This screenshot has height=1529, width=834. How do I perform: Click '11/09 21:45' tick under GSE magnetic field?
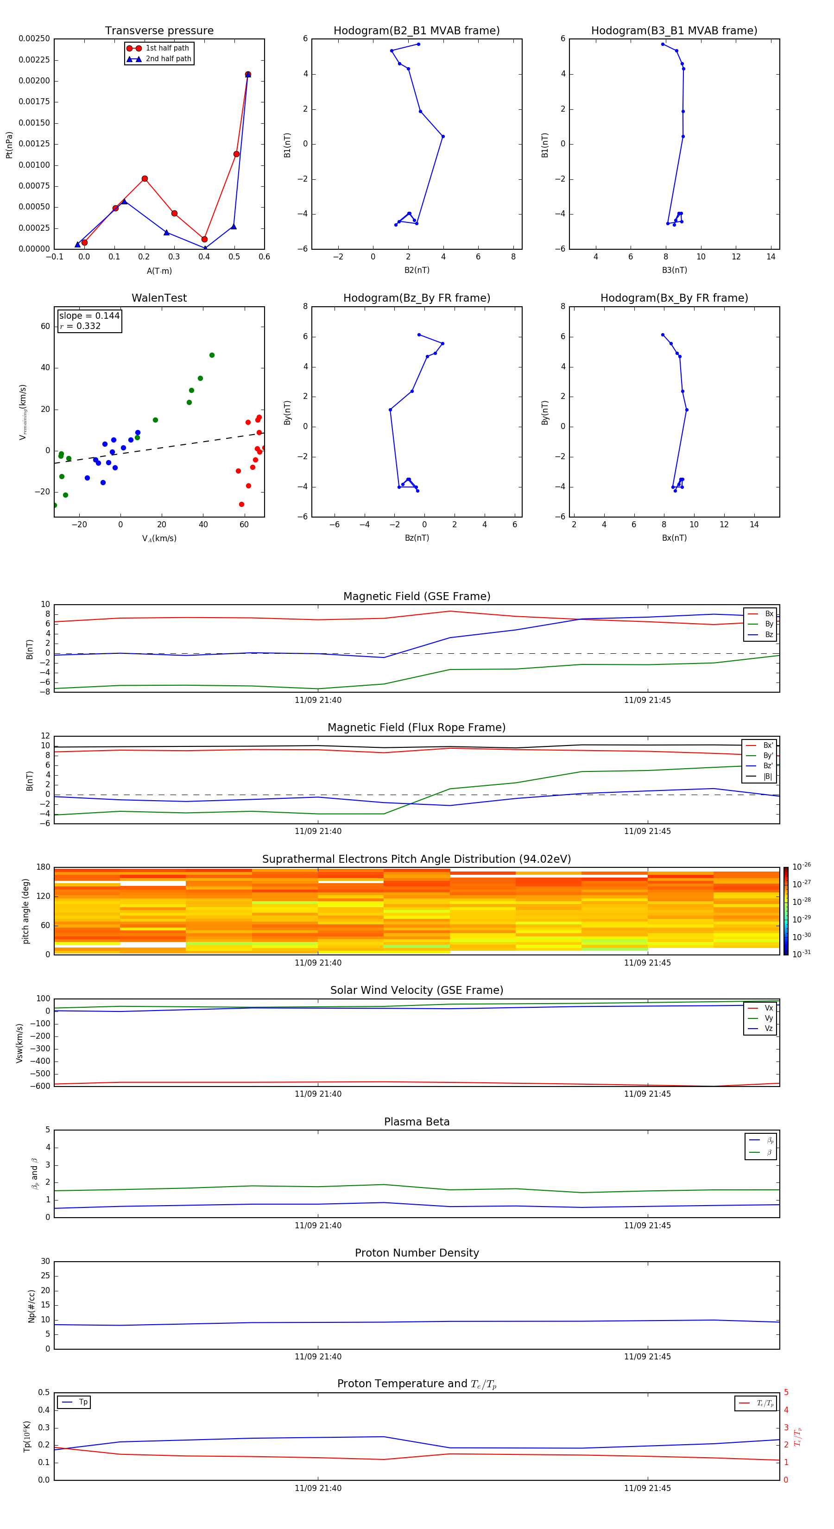(x=648, y=701)
